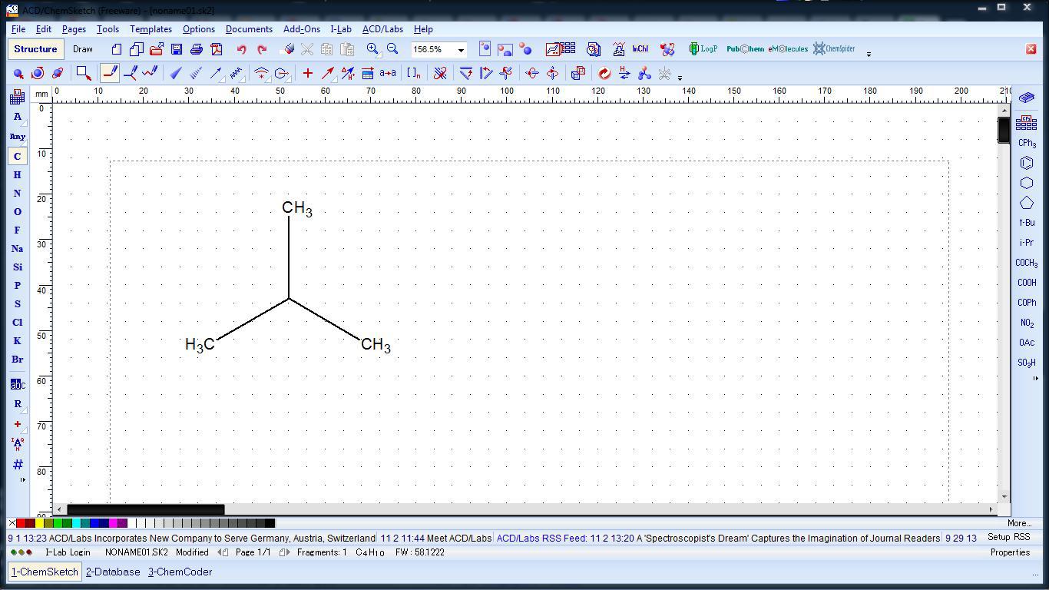This screenshot has height=590, width=1049.
Task: Click the Clean Structure icon
Action: click(604, 73)
